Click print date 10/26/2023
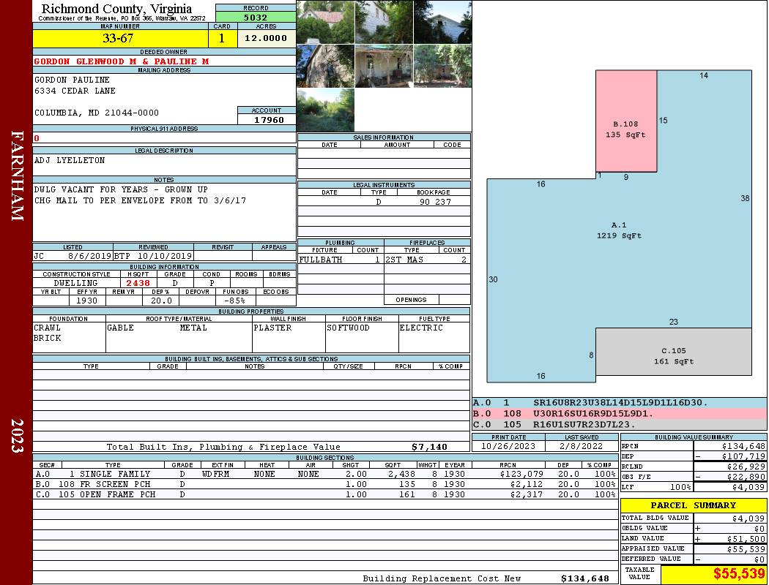The width and height of the screenshot is (769, 585). tap(508, 446)
